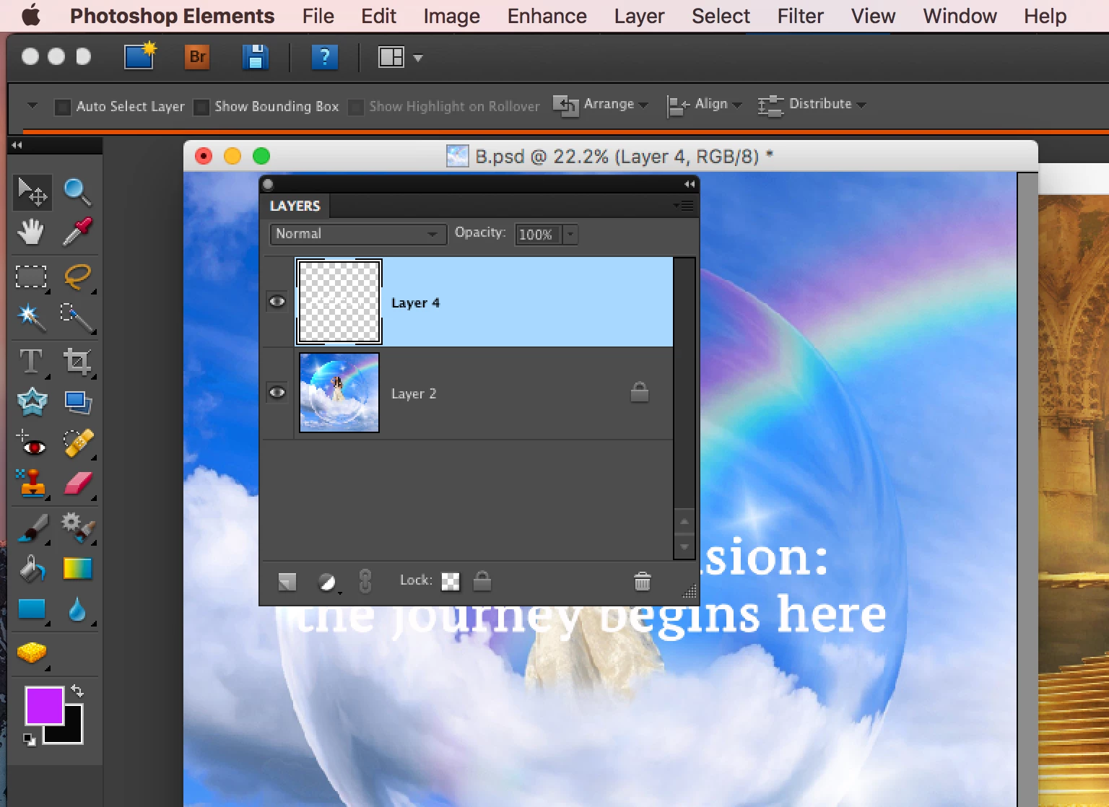Open the Filter menu
The image size is (1109, 807).
tap(800, 16)
